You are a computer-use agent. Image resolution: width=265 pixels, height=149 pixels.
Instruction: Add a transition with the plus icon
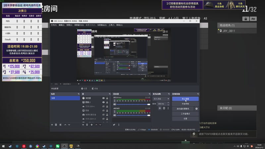160,108
